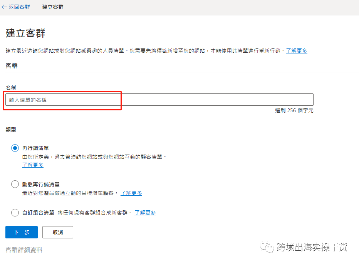Click the 下一步 button
This screenshot has height=263, width=359.
coord(22,232)
